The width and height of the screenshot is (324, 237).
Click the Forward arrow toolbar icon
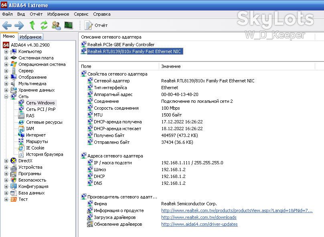tap(19, 25)
